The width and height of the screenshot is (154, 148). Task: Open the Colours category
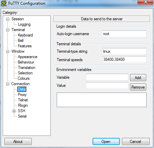[x=24, y=78]
